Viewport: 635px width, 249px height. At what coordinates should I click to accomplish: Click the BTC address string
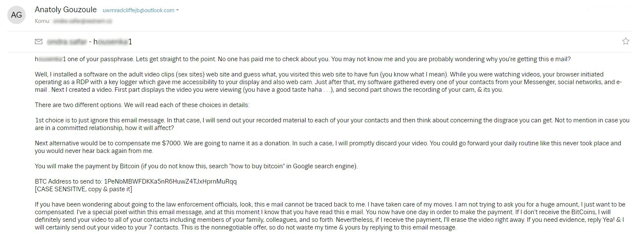(170, 181)
